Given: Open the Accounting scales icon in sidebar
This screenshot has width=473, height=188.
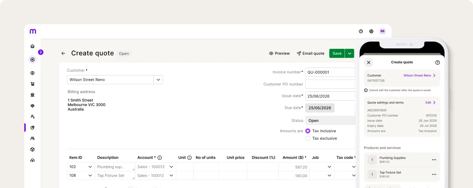Looking at the screenshot, I should coord(32,106).
